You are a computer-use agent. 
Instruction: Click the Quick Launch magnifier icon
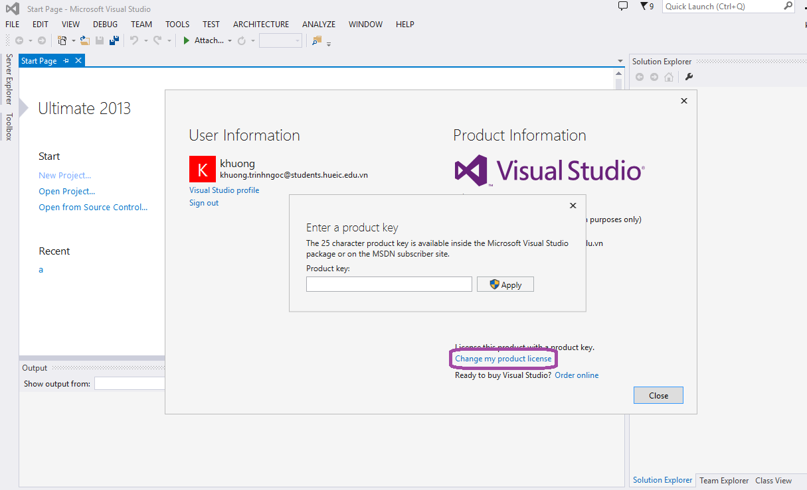788,6
